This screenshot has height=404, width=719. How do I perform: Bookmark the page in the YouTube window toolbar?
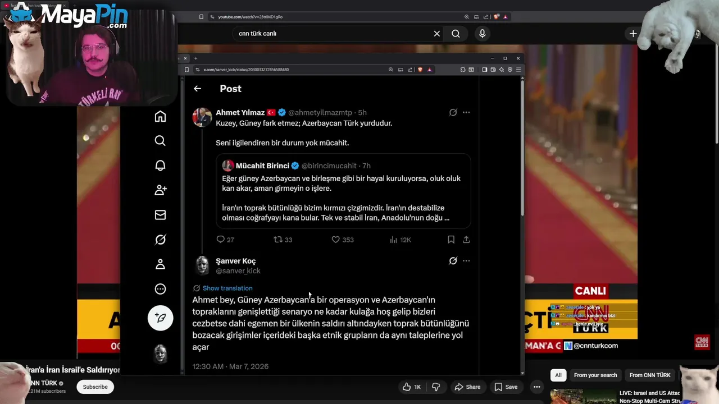(x=201, y=17)
